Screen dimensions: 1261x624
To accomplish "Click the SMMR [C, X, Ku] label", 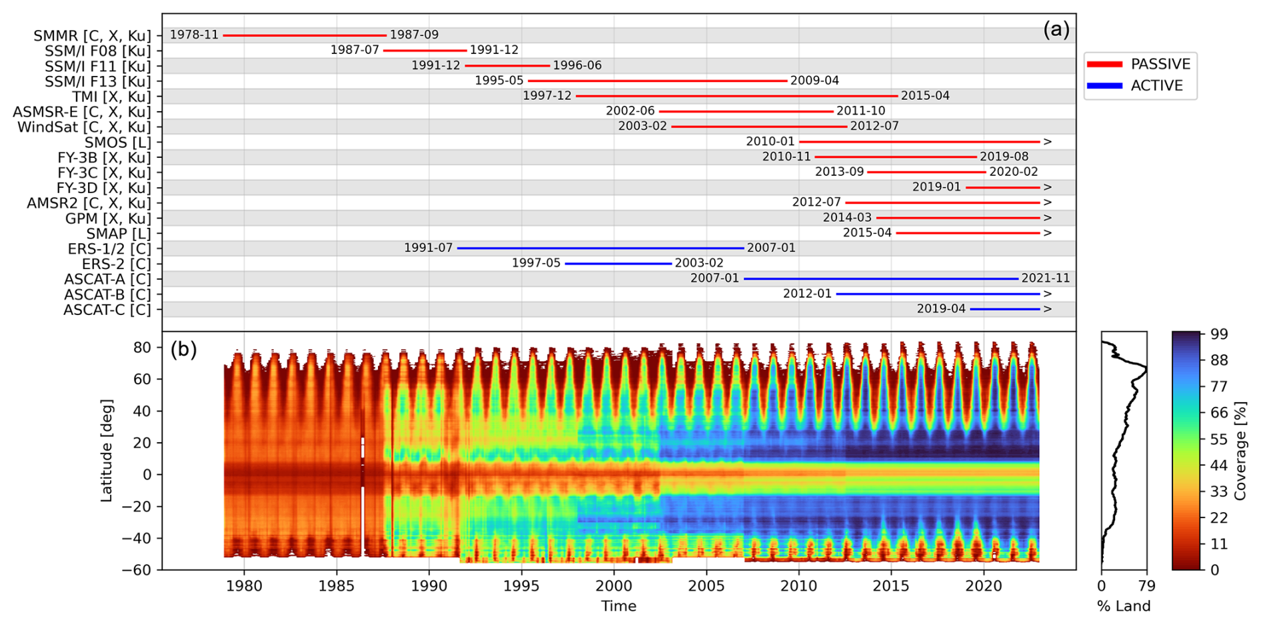I will 93,35.
